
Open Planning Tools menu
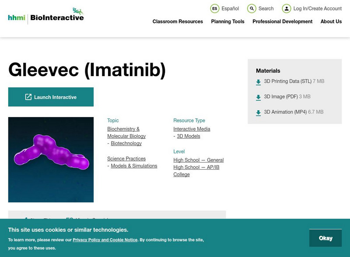[227, 21]
